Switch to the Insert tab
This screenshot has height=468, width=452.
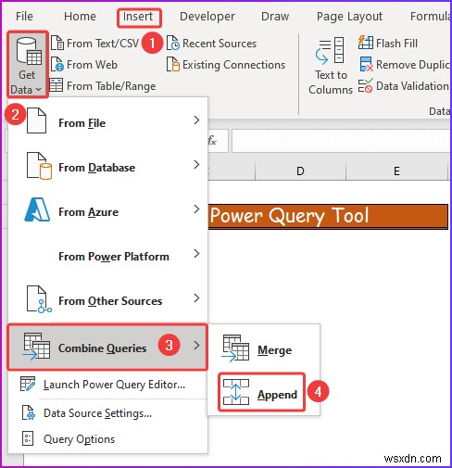138,17
